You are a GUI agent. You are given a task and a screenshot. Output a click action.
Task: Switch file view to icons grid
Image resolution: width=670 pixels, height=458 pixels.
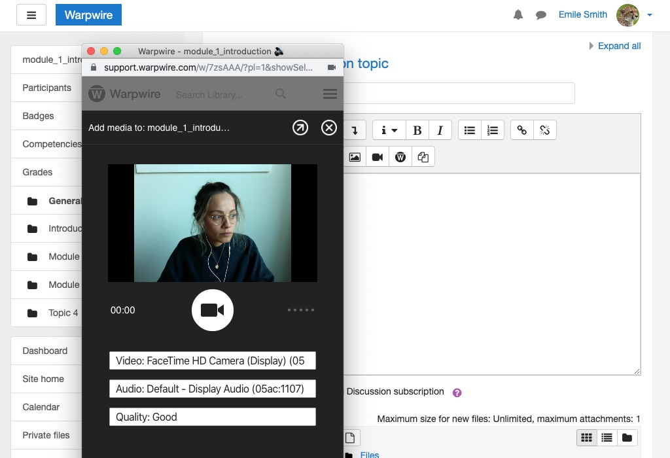587,438
